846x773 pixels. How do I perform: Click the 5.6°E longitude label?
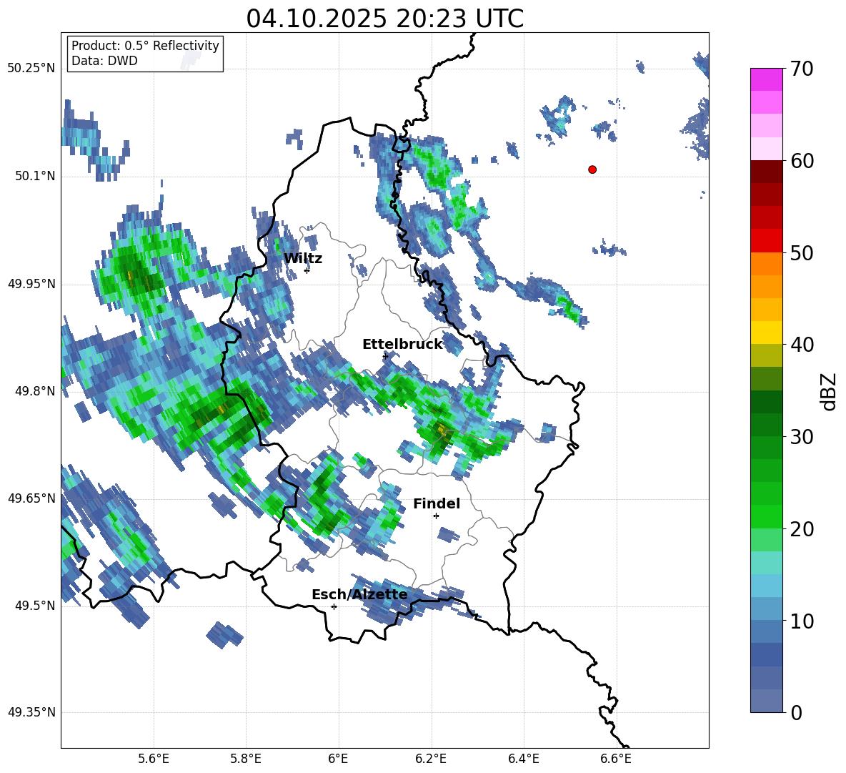[x=154, y=759]
